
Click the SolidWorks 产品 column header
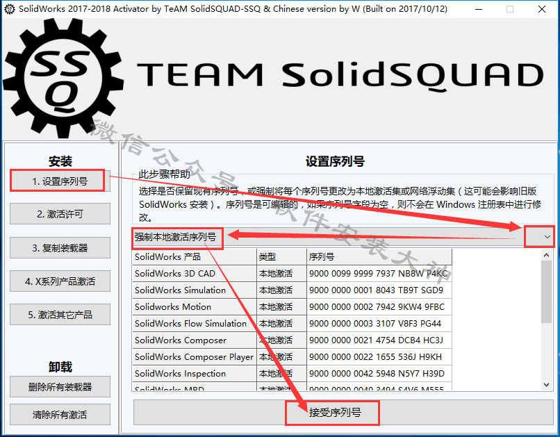pos(195,256)
